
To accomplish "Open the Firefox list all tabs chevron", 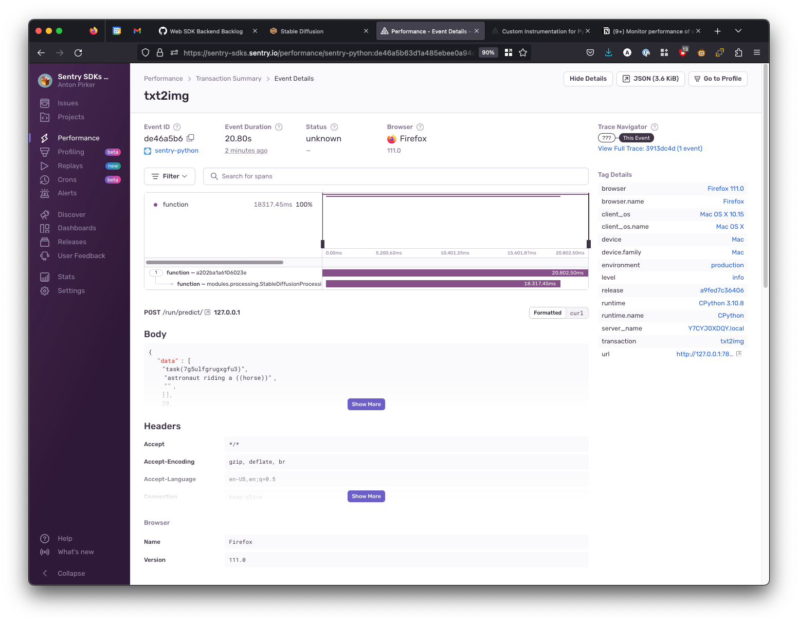I will (x=738, y=31).
